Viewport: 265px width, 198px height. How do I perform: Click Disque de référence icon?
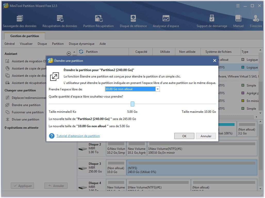[x=133, y=18]
